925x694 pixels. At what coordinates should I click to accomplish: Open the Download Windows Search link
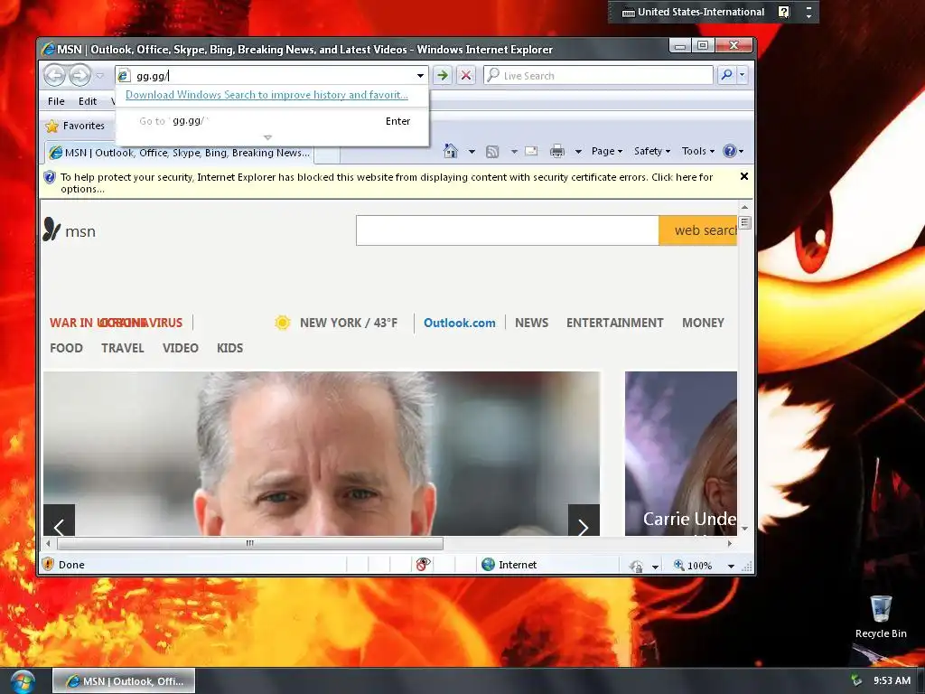[x=266, y=94]
